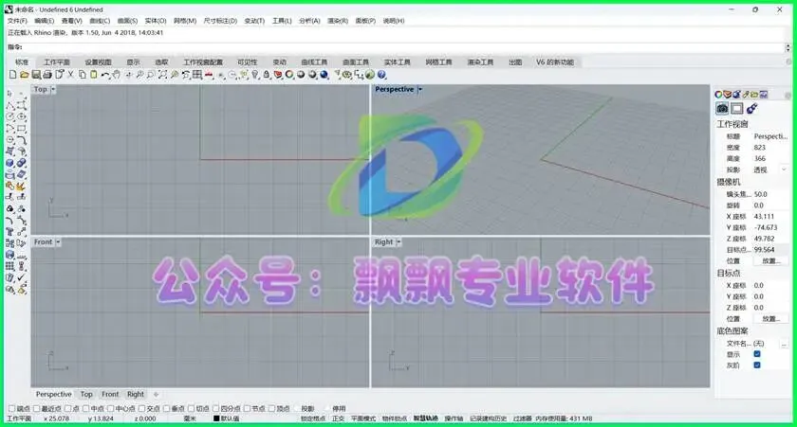Open the Perspective viewport title dropdown arrow

click(419, 89)
